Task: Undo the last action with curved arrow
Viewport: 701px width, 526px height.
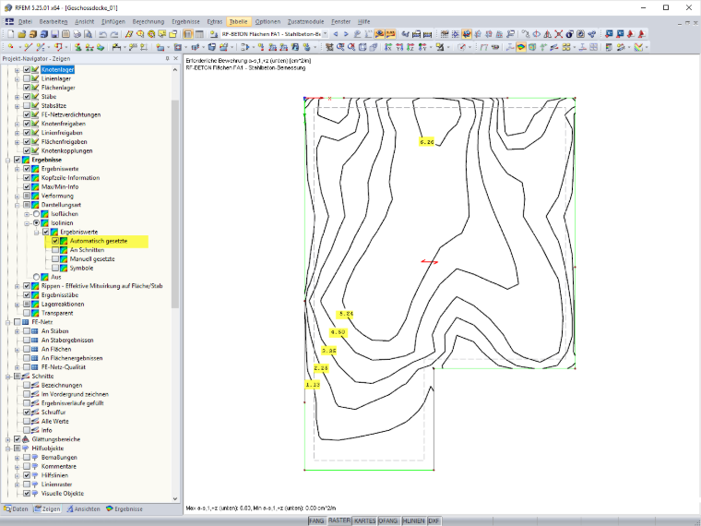Action: pos(102,34)
